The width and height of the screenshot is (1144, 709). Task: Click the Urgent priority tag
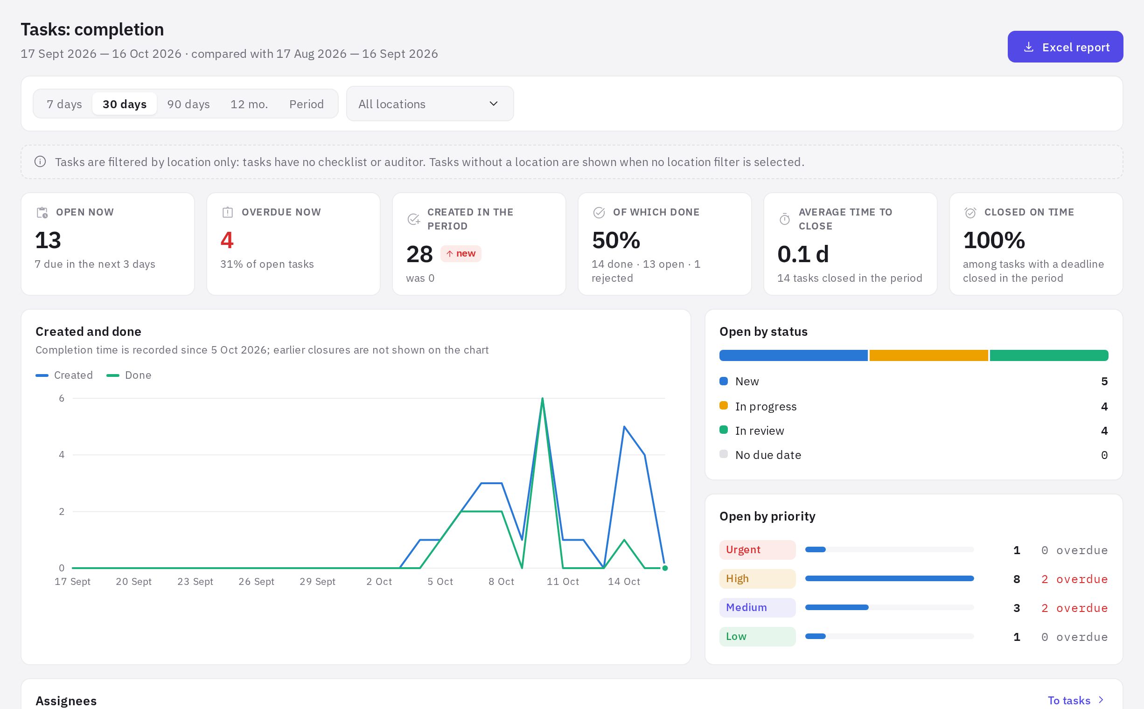pyautogui.click(x=758, y=549)
